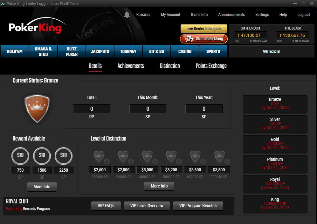This screenshot has width=317, height=224.
Task: Click The Beast jackpot amount
Action: click(x=293, y=35)
